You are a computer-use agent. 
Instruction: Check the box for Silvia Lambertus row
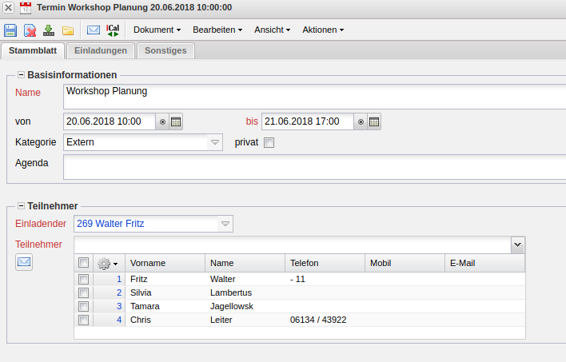pyautogui.click(x=83, y=293)
